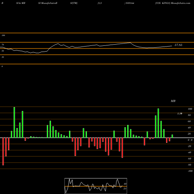Click the 10 label in mini preview chart

(125, 184)
